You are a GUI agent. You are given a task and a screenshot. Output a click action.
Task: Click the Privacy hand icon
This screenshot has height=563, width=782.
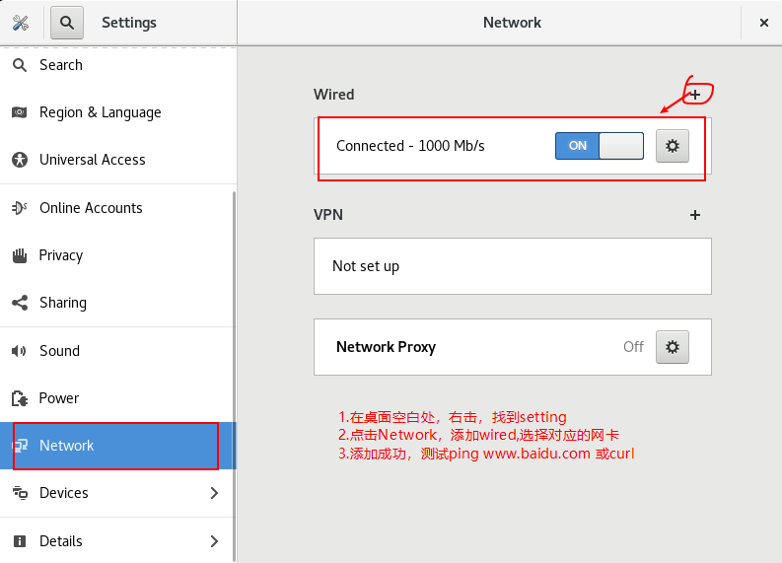20,255
